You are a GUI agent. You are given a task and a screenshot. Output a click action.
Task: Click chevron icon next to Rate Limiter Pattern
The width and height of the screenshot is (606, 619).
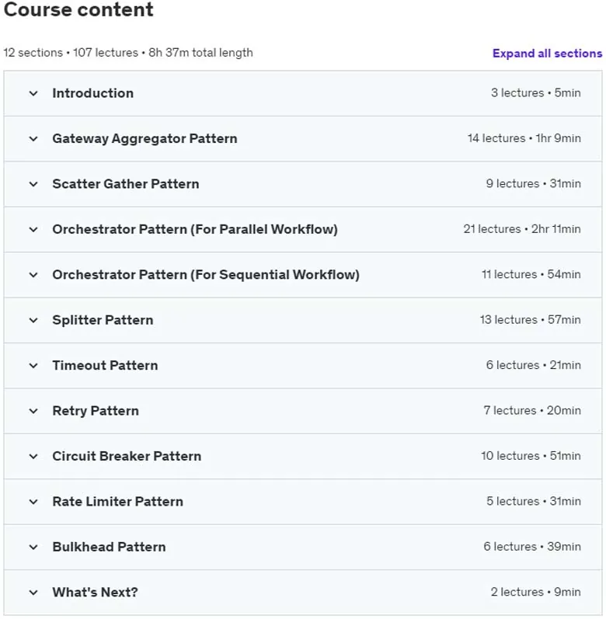pyautogui.click(x=33, y=503)
